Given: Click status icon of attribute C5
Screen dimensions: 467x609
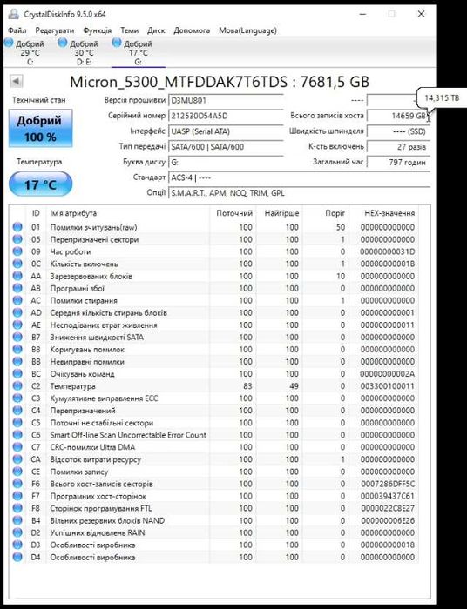Looking at the screenshot, I should click(x=17, y=423).
